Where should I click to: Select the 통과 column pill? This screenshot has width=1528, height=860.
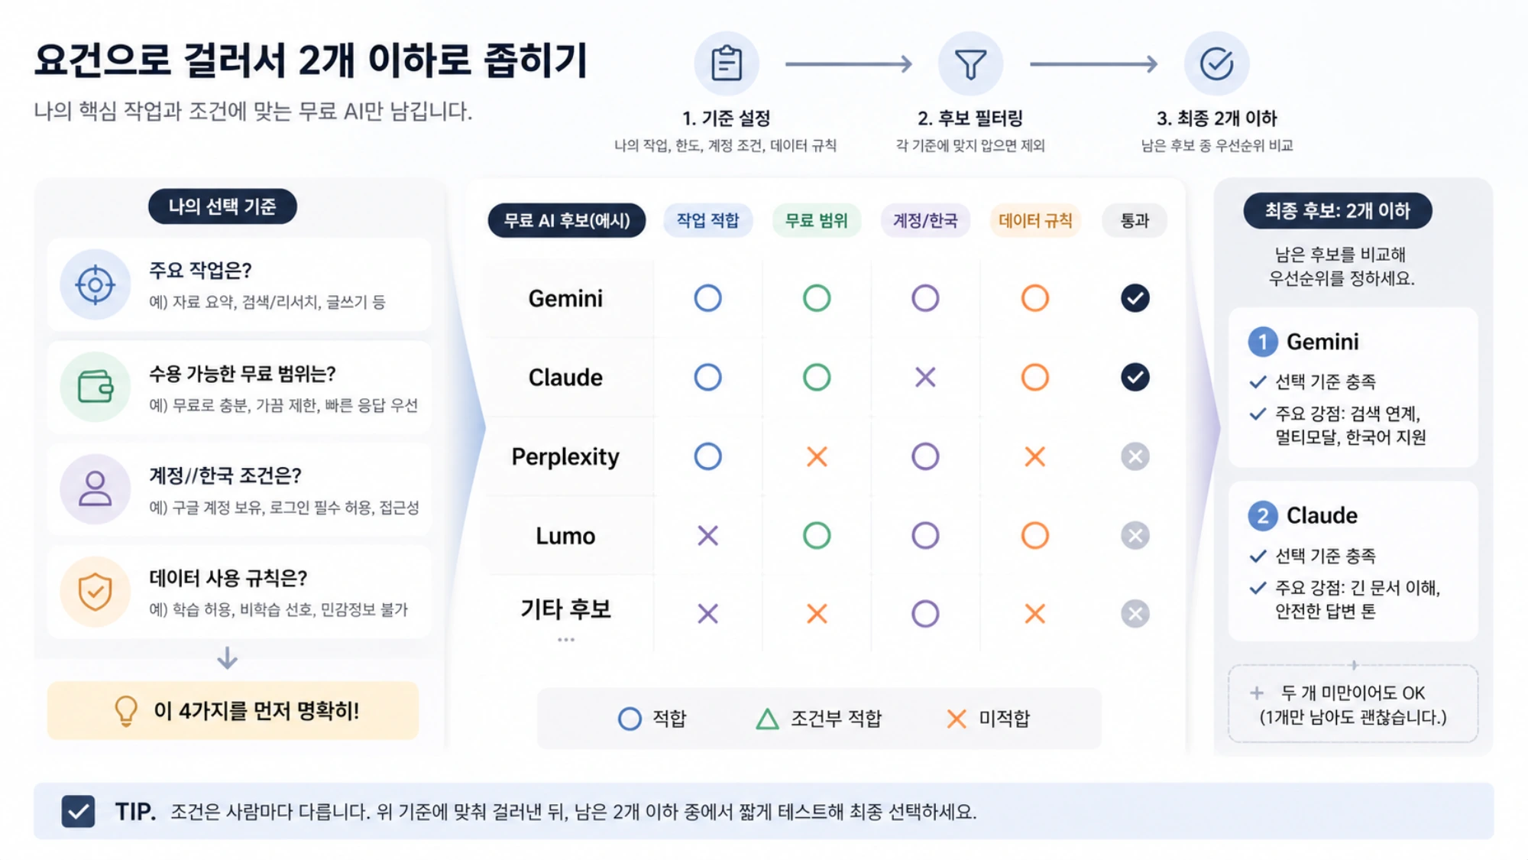[x=1135, y=221]
